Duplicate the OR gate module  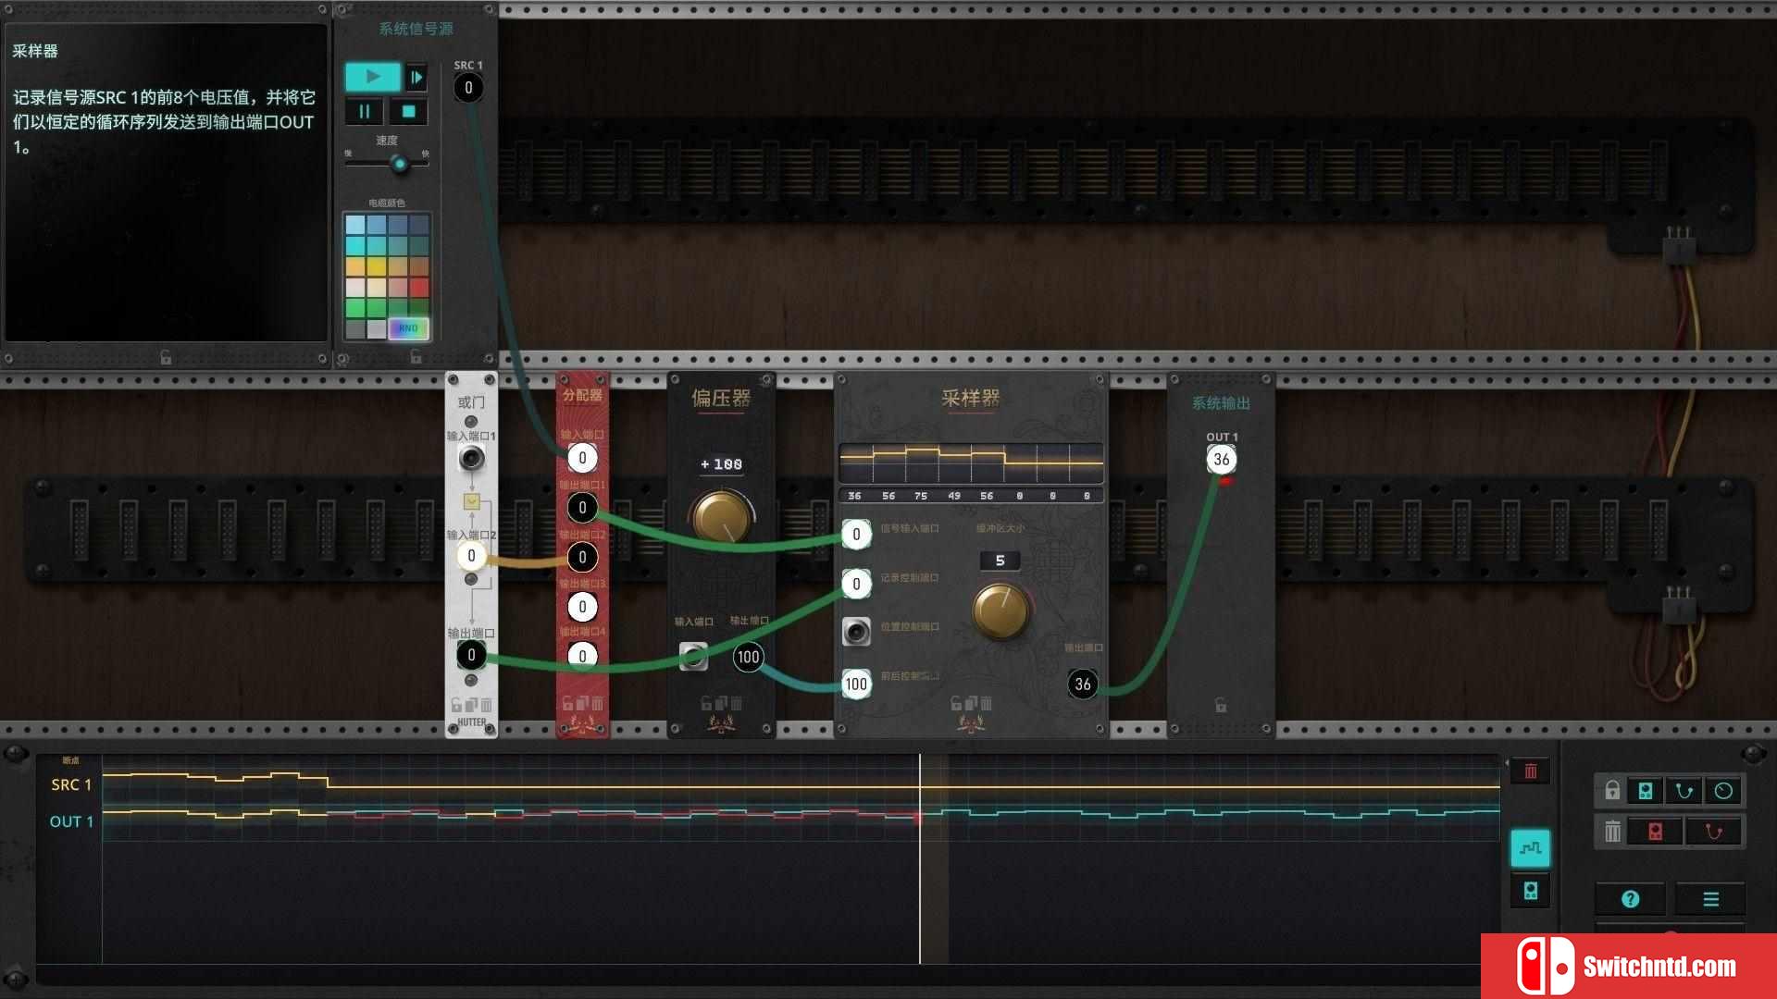(471, 705)
